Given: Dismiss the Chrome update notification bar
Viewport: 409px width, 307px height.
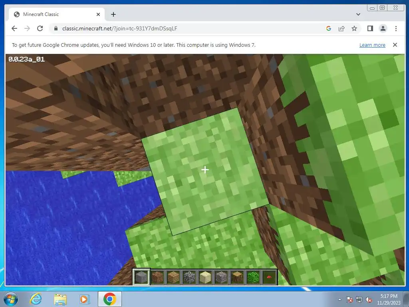Looking at the screenshot, I should coord(395,45).
